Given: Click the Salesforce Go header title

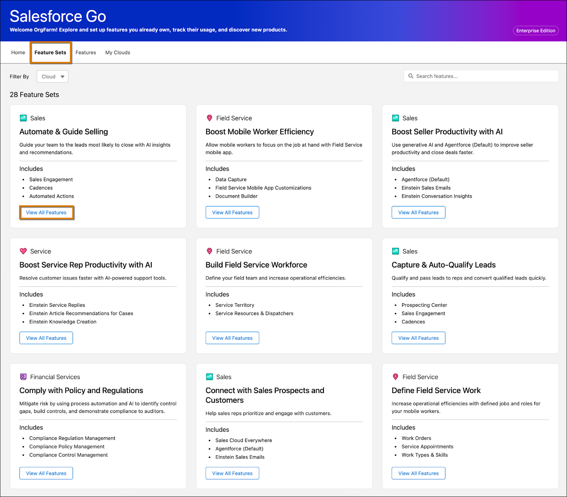Looking at the screenshot, I should [58, 16].
